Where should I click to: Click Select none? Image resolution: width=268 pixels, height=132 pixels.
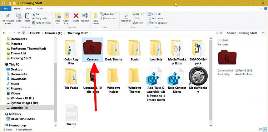pyautogui.click(x=155, y=19)
